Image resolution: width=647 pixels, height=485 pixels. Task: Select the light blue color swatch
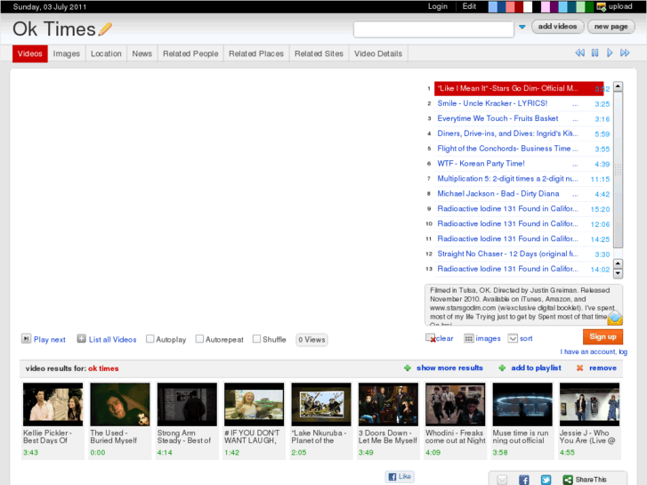point(492,6)
